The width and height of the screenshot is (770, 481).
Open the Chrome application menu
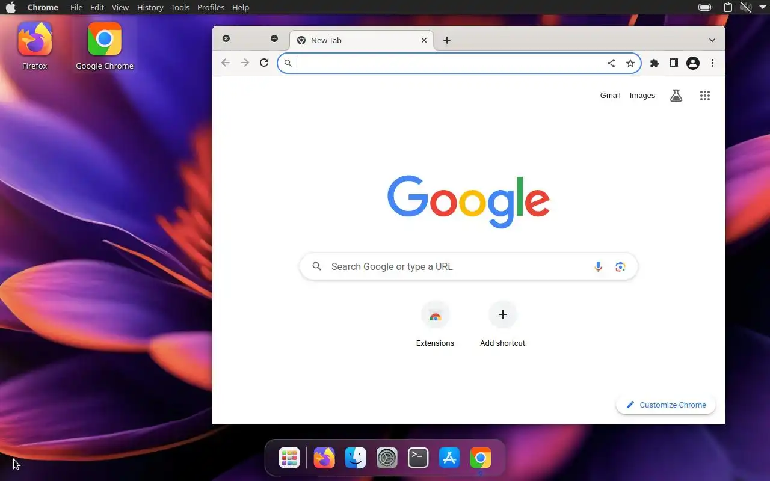tap(43, 7)
